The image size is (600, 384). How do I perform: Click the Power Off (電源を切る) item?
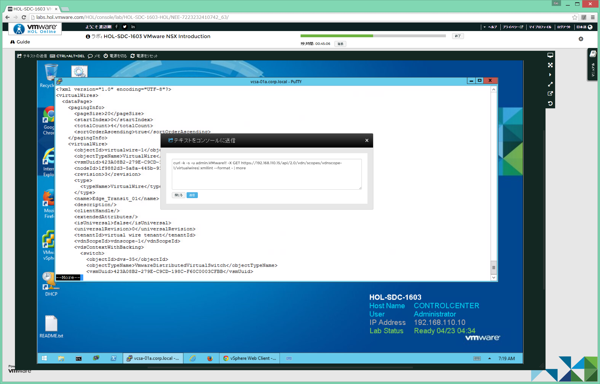(x=115, y=56)
